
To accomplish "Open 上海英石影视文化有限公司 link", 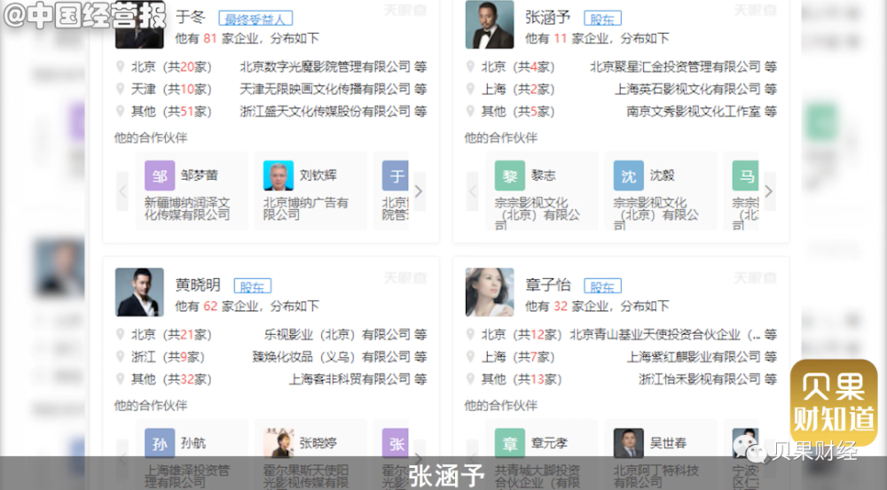I will click(x=688, y=89).
